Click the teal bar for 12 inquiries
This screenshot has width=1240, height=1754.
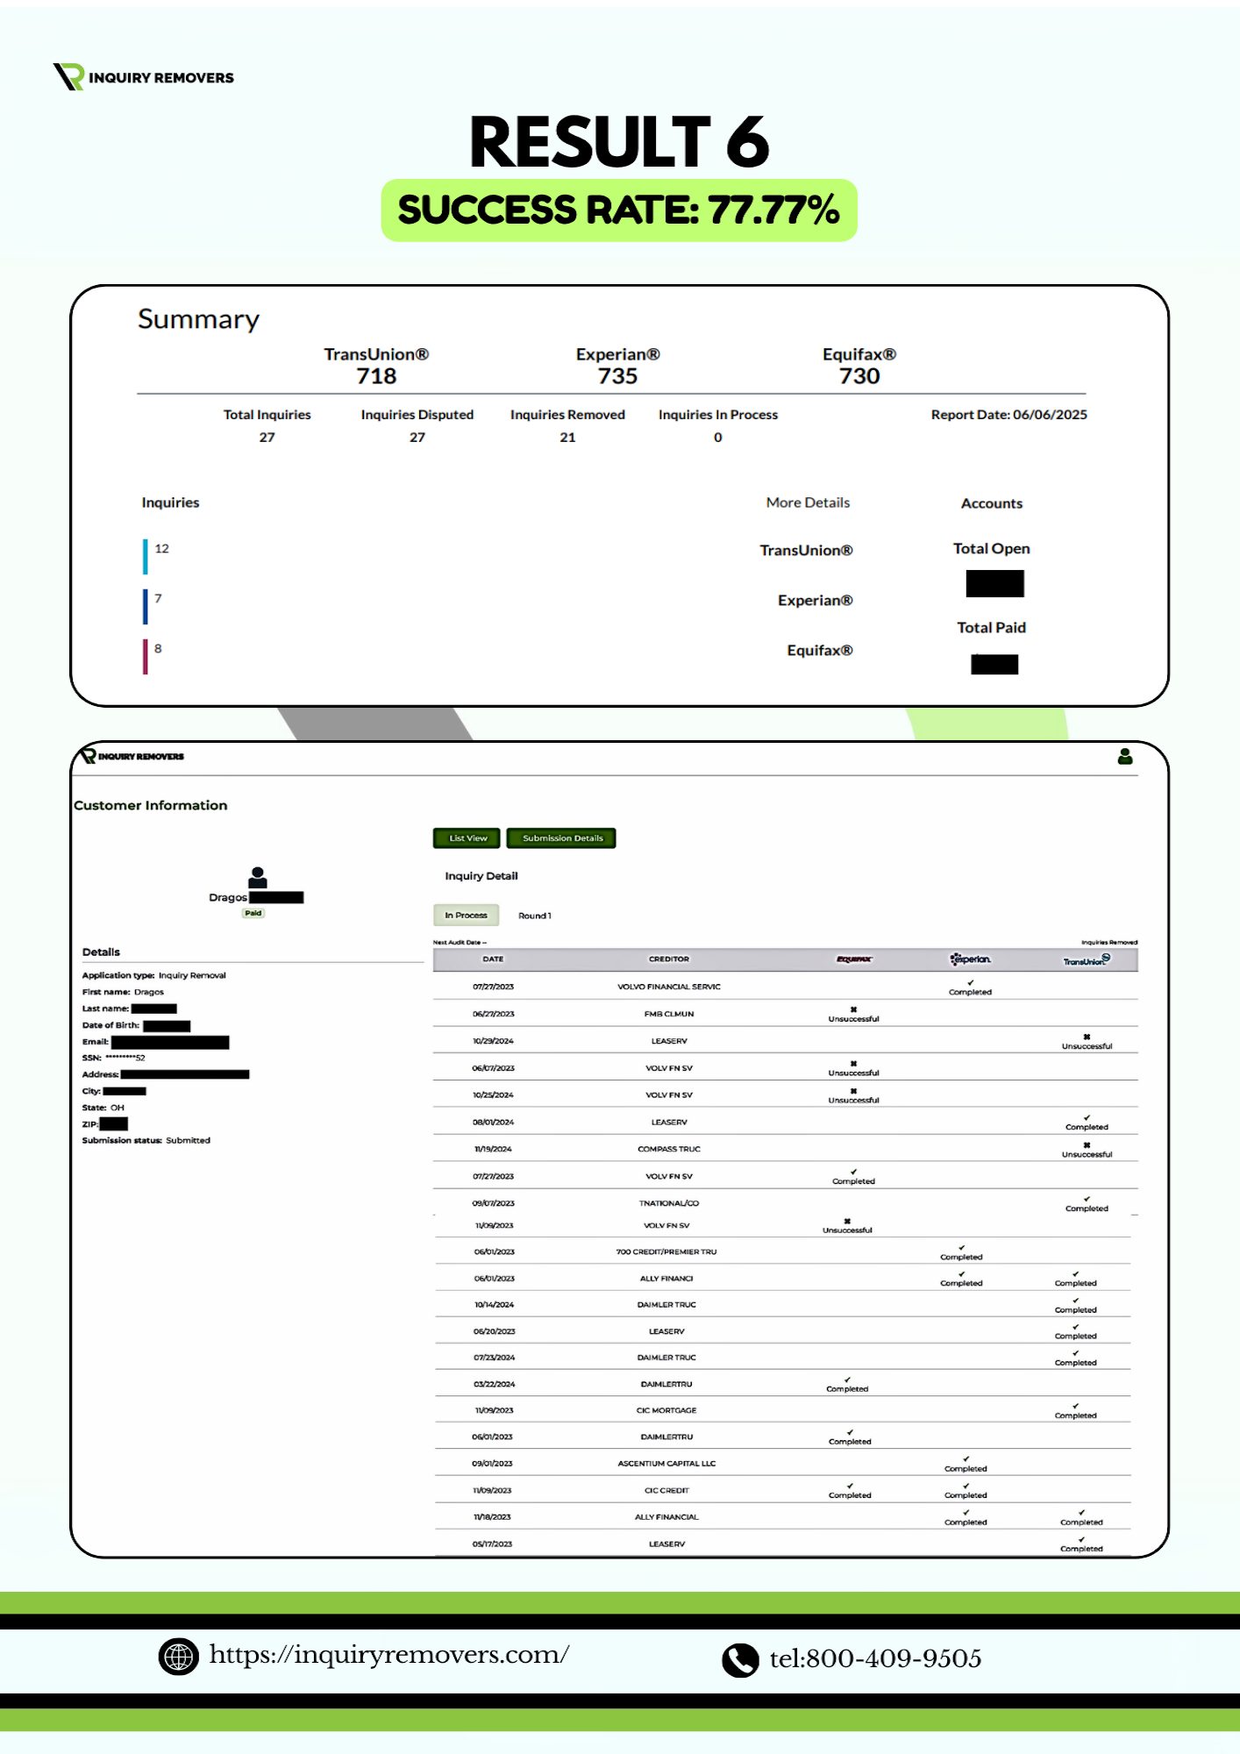tap(146, 556)
